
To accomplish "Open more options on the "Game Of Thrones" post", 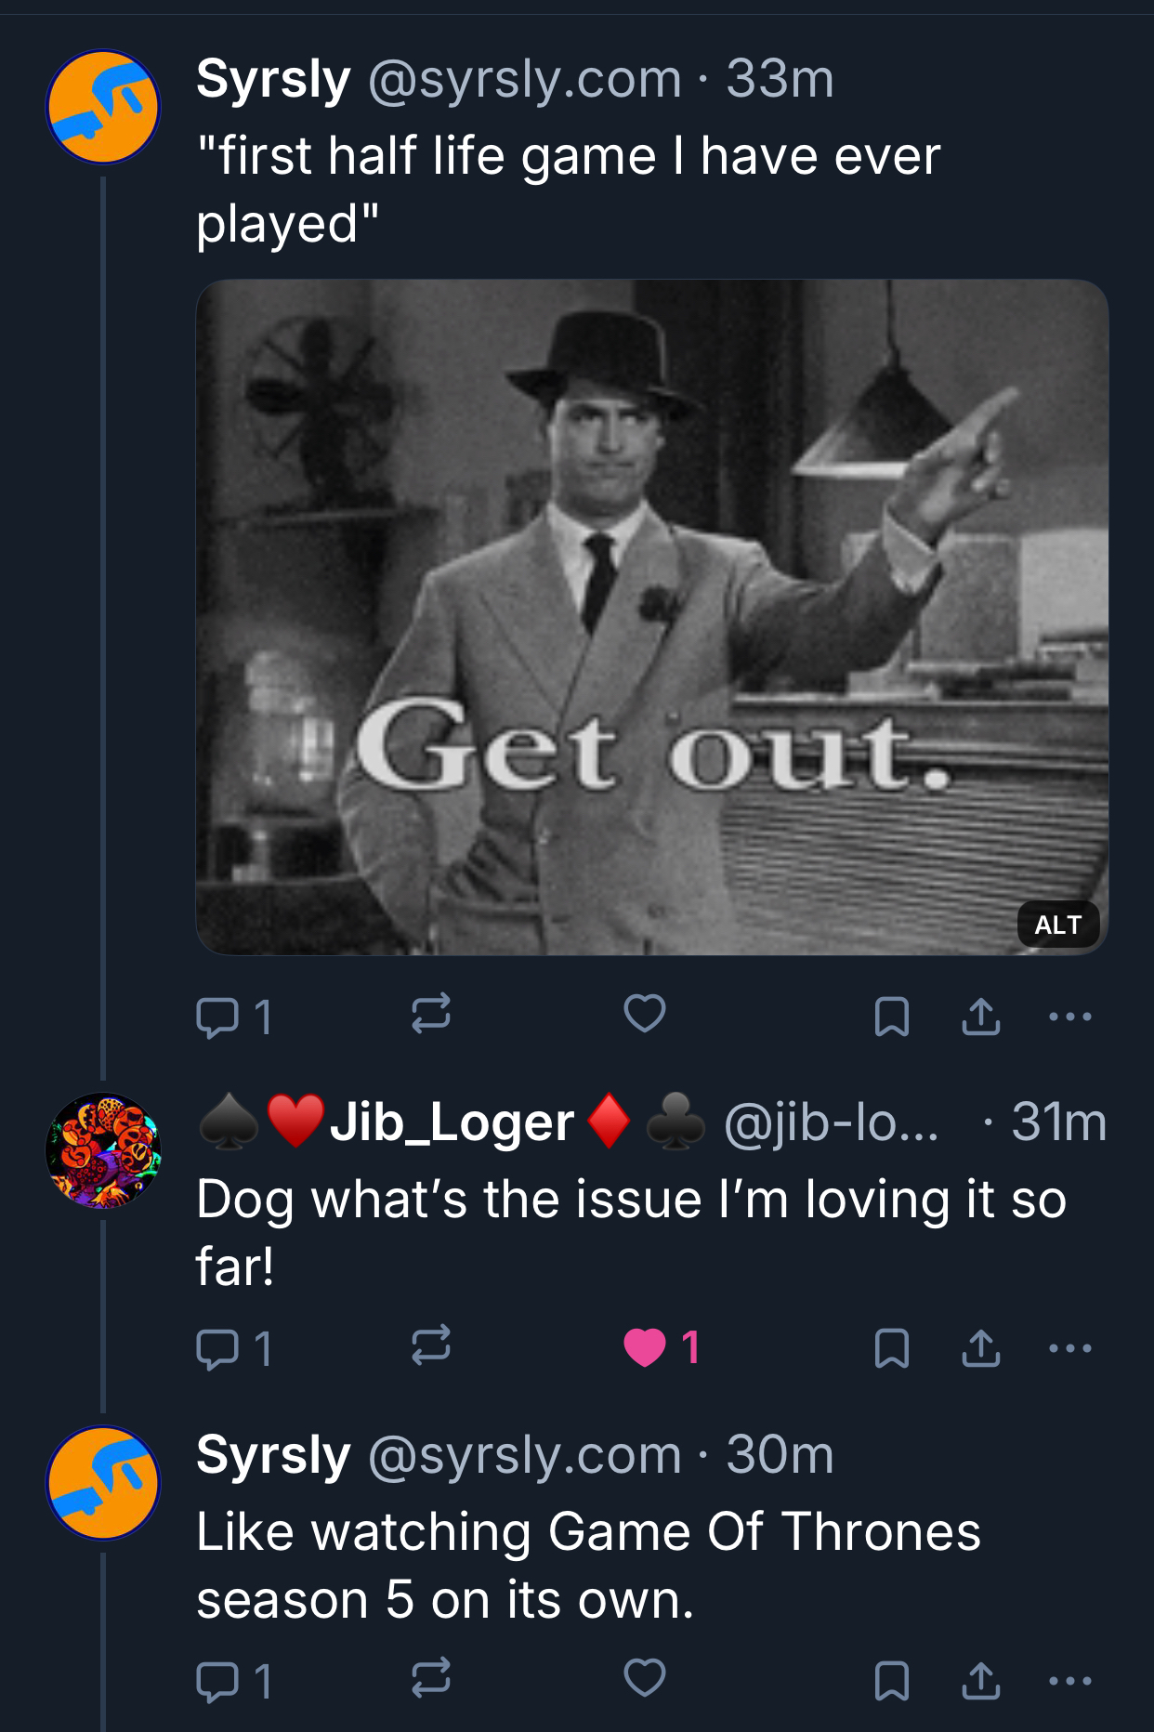I will pyautogui.click(x=1069, y=1681).
